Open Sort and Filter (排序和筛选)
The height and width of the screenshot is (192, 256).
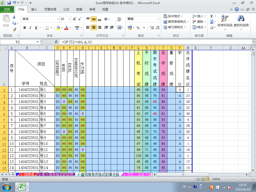[x=225, y=22]
